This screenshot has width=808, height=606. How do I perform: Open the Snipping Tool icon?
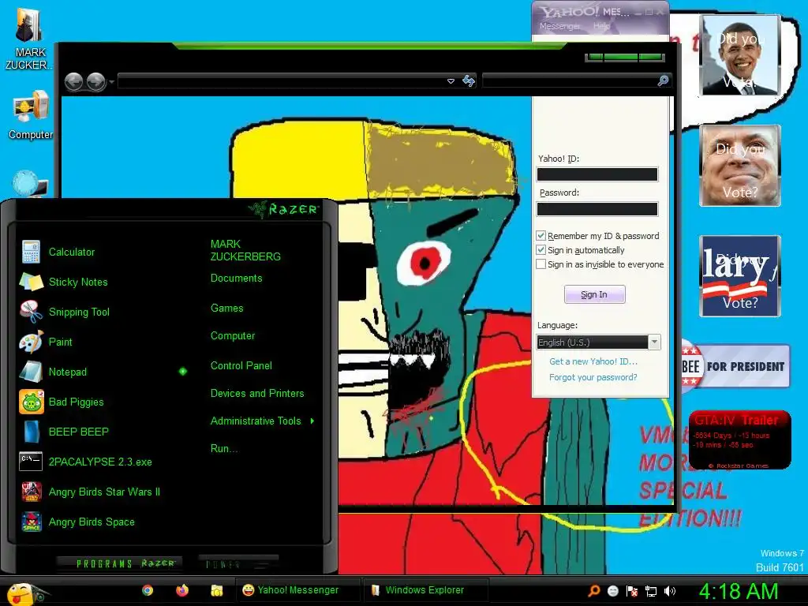point(31,312)
